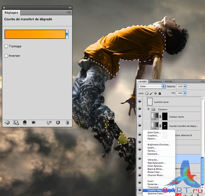Click the lock all padlock icon

click(x=160, y=93)
